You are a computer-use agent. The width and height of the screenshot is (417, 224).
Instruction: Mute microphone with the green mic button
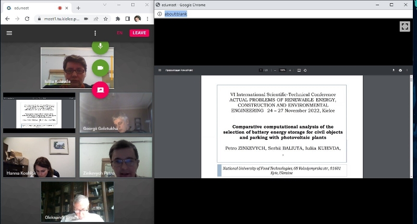(x=100, y=46)
